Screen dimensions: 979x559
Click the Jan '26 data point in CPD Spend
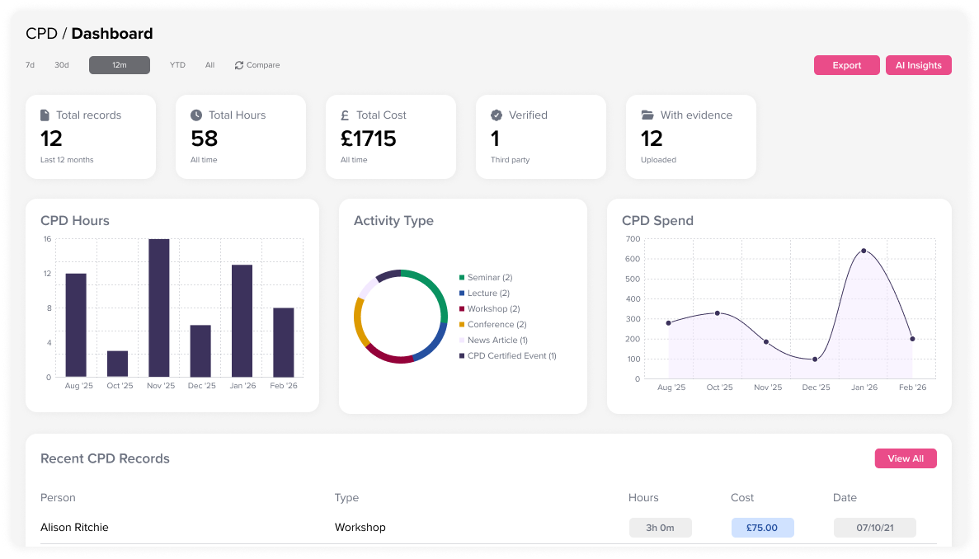(864, 251)
